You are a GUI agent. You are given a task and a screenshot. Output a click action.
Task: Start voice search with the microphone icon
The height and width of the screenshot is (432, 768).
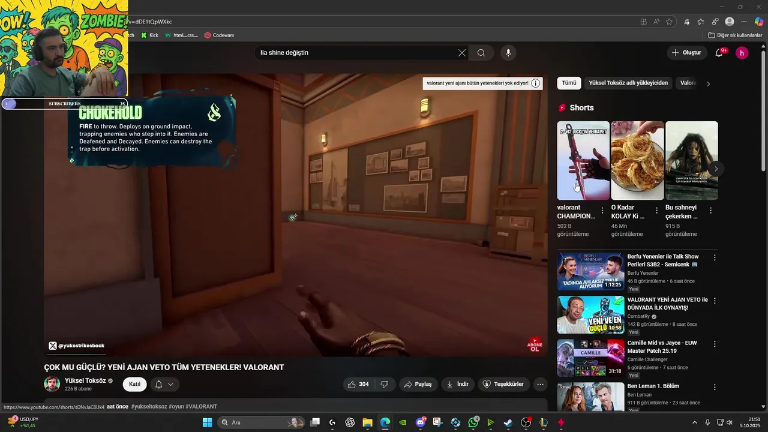pos(508,53)
